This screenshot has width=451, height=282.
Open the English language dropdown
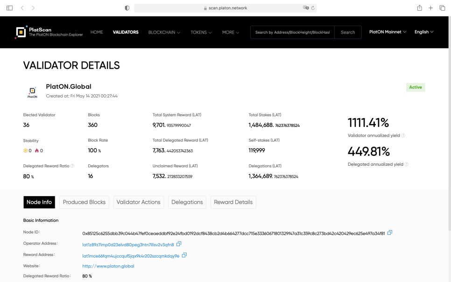pos(424,32)
